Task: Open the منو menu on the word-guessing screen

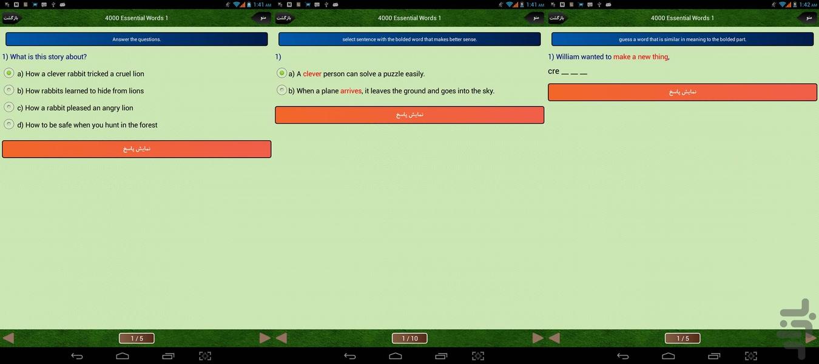Action: tap(809, 18)
